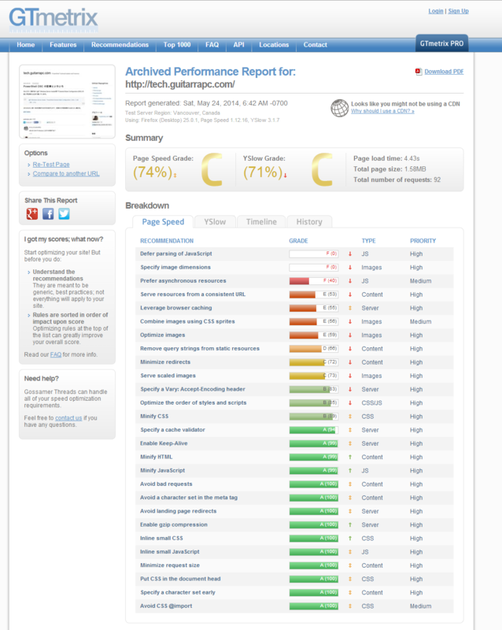Expand Defer parsing of JavaScript recommendation
This screenshot has width=502, height=630.
[x=176, y=254]
